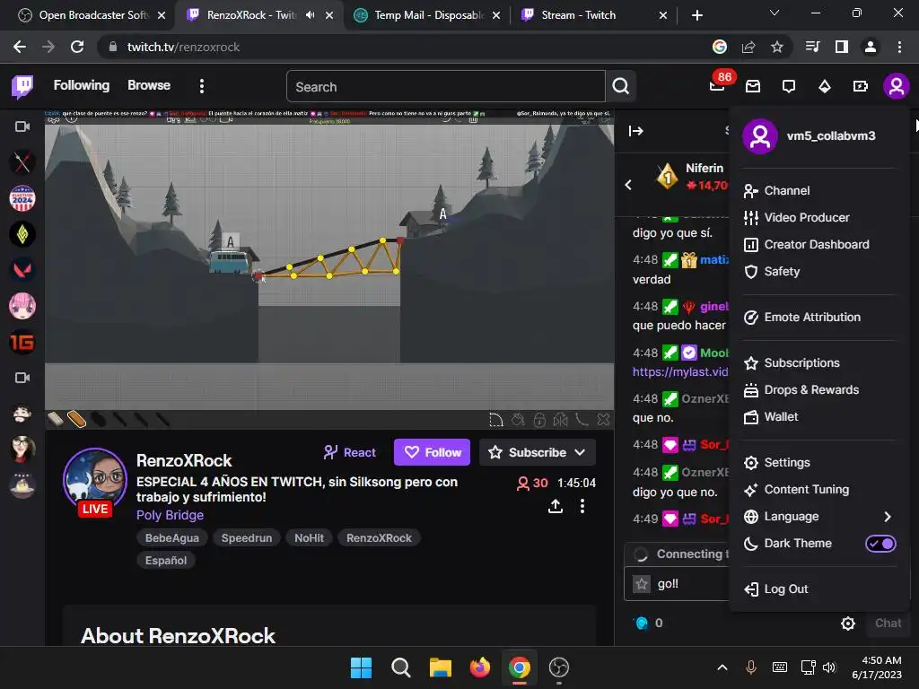Click the Twitch search input field
Screen dimensions: 919x689
446,87
